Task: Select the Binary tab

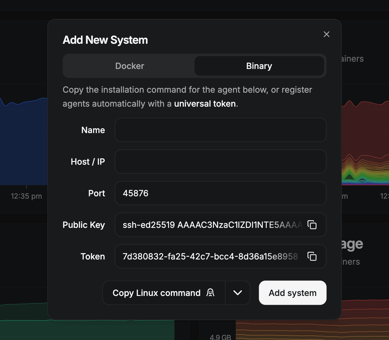Action: (259, 66)
